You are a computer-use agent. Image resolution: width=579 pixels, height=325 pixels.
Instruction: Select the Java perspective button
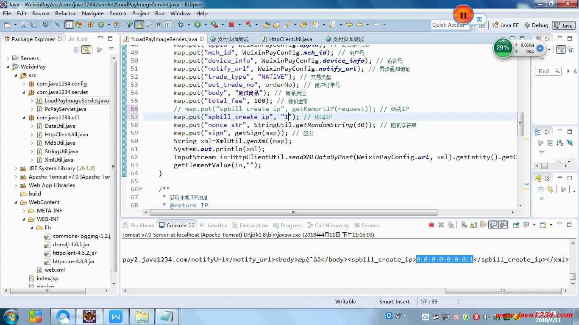pos(563,25)
